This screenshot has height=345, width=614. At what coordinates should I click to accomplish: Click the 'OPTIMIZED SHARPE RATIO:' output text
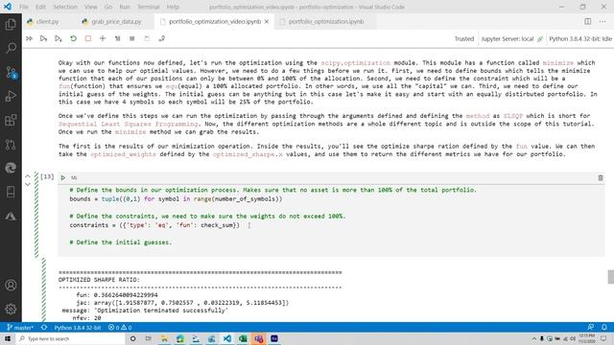tap(99, 280)
